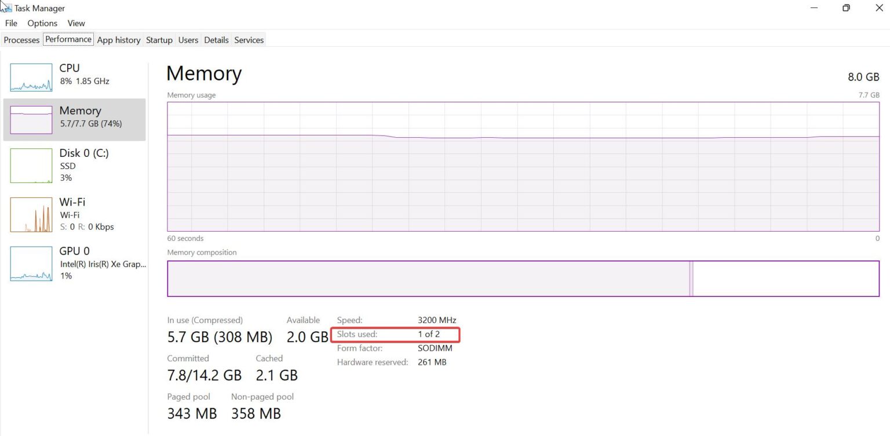890x436 pixels.
Task: Switch to the Processes tab
Action: 21,40
